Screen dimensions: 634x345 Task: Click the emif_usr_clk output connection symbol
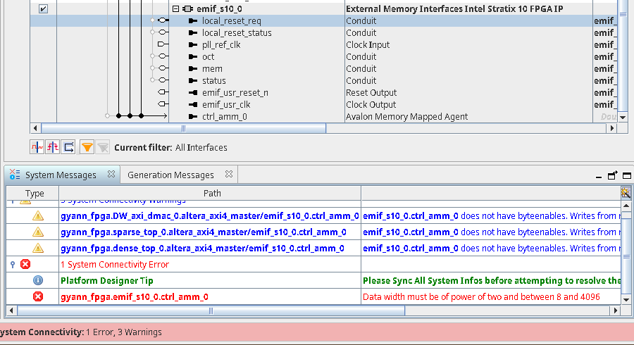click(163, 103)
